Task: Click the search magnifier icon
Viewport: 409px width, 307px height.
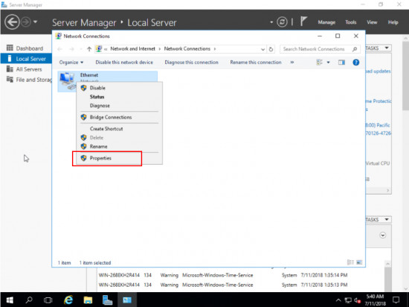Action: click(355, 49)
